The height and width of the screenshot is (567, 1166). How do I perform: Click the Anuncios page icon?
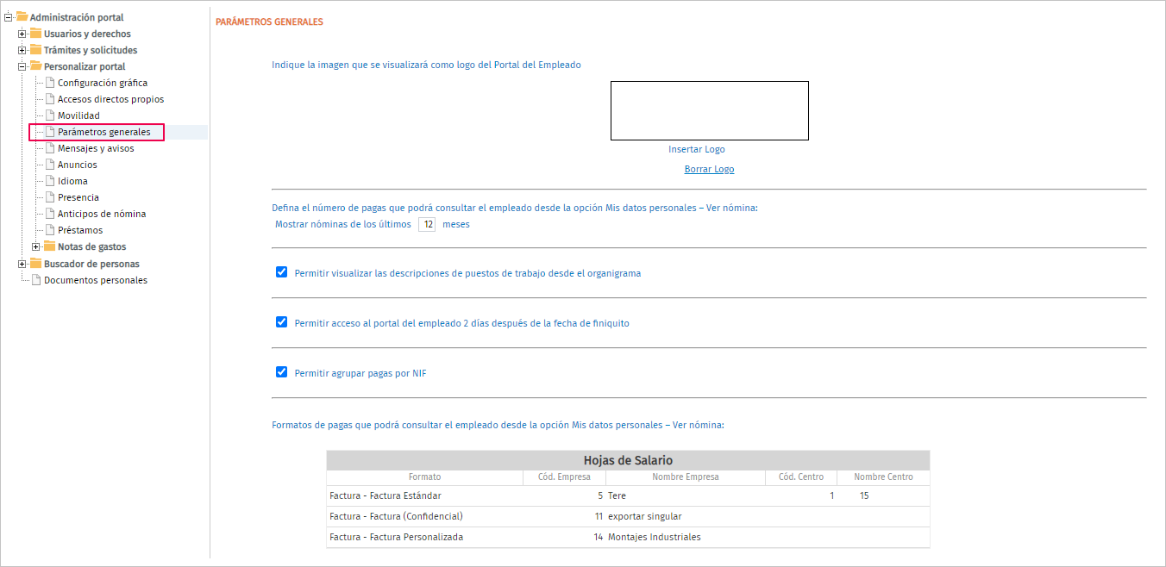(49, 165)
